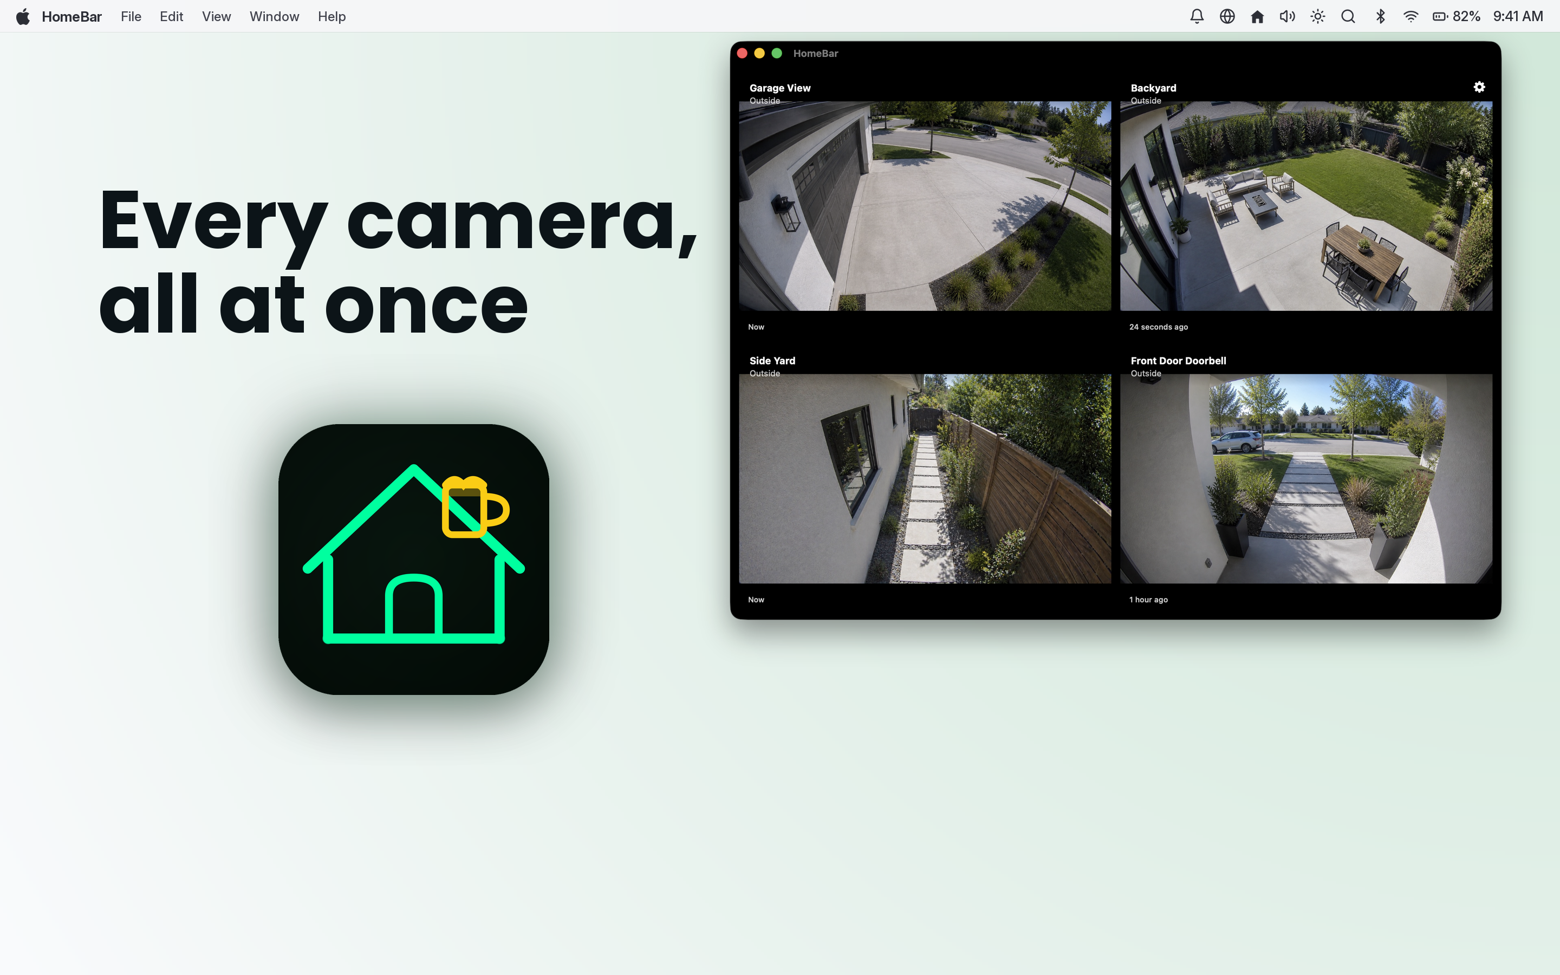The width and height of the screenshot is (1560, 975).
Task: Open the Side Yard camera feed
Action: (x=925, y=478)
